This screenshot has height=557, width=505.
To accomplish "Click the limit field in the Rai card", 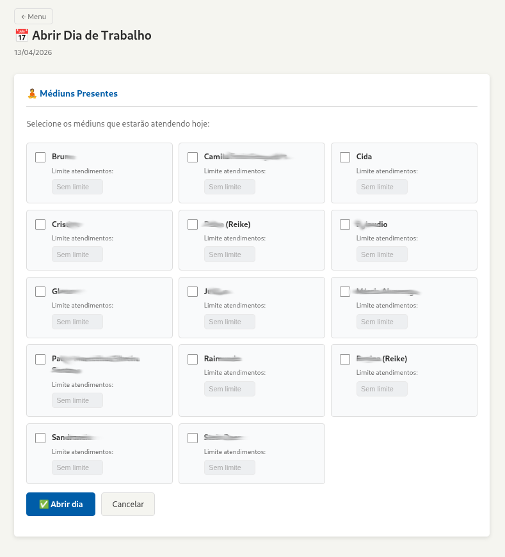I will [230, 389].
